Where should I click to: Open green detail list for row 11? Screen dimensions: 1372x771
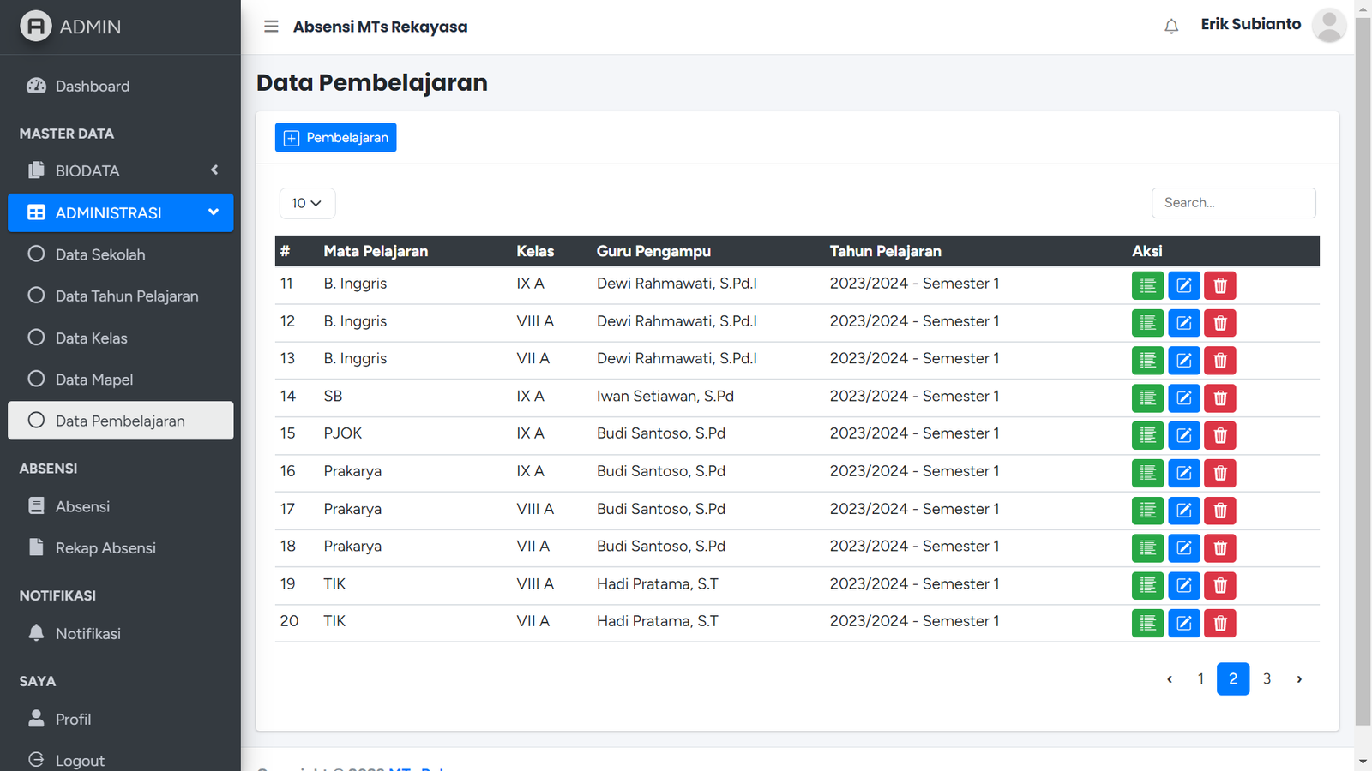pos(1147,285)
